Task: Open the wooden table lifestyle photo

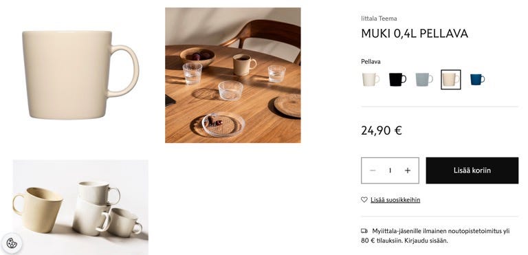Action: 232,75
